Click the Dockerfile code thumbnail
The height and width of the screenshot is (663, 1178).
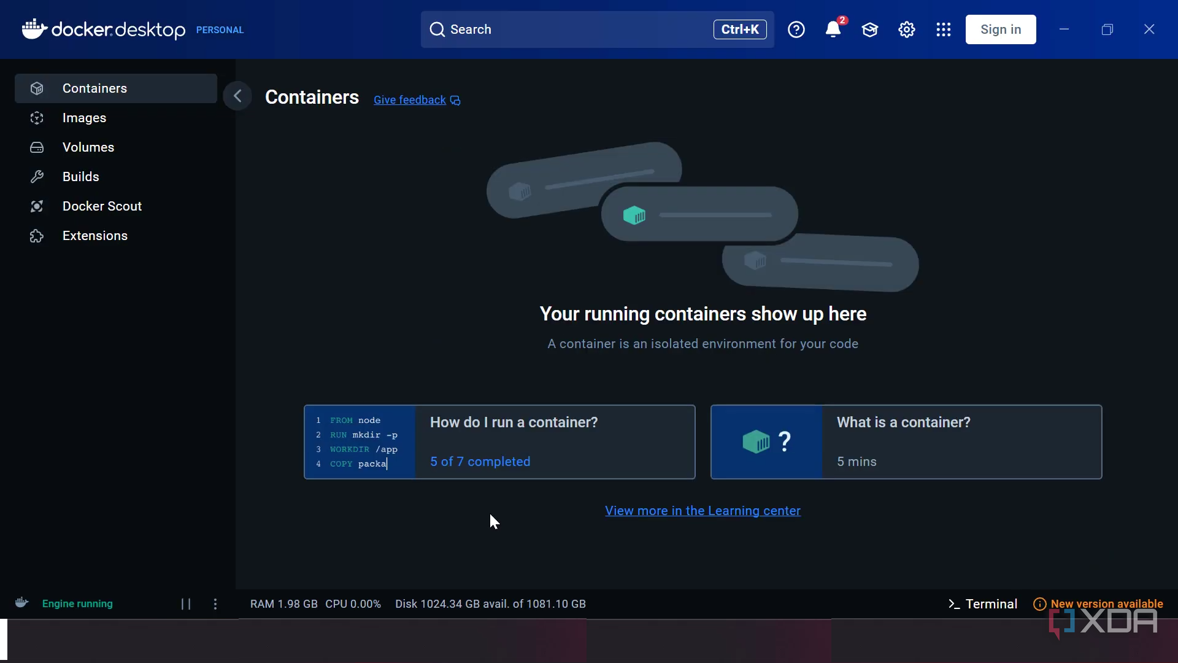(x=360, y=442)
